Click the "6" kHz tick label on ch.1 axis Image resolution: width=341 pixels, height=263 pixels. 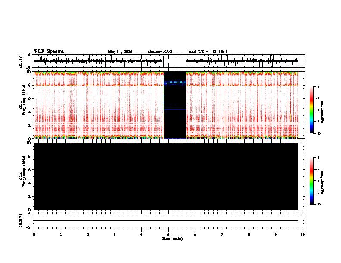(x=30, y=98)
